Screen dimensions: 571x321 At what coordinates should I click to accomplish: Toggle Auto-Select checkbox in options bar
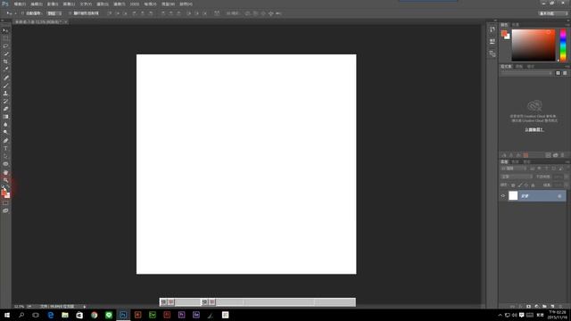22,13
